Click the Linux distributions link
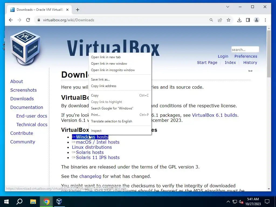This screenshot has height=207, width=276. [x=92, y=147]
